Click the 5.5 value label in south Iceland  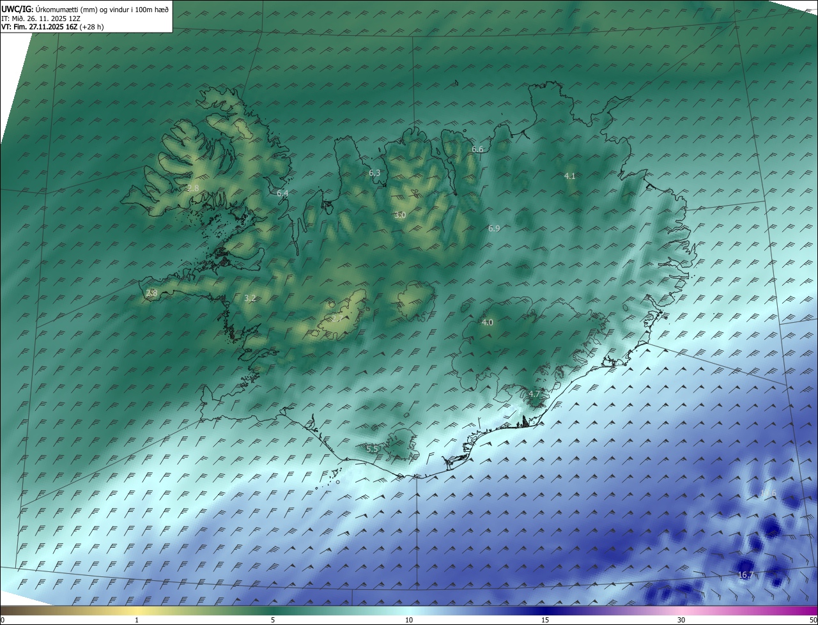click(373, 449)
